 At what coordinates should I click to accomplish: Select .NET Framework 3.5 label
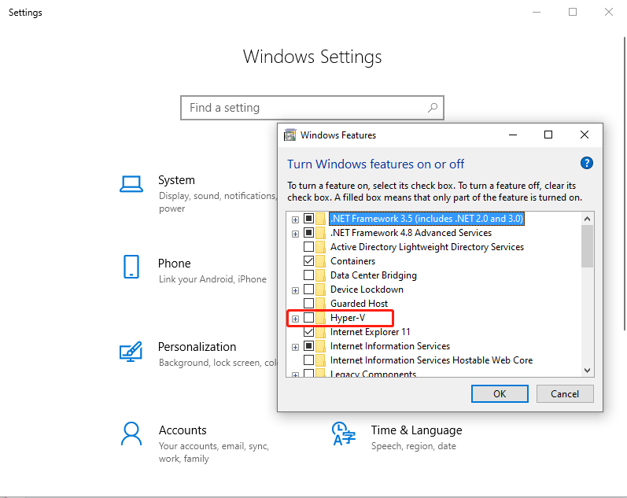point(426,219)
